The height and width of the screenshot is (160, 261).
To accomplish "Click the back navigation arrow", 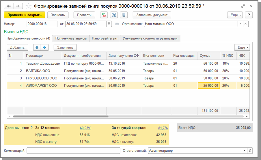I will [x=9, y=6].
